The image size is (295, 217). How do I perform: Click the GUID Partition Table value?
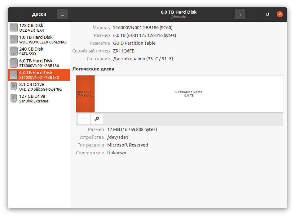[x=134, y=43]
